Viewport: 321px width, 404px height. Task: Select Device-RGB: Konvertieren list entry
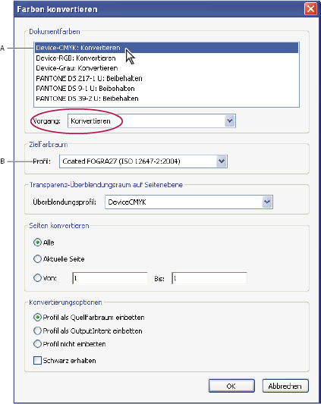pos(166,58)
